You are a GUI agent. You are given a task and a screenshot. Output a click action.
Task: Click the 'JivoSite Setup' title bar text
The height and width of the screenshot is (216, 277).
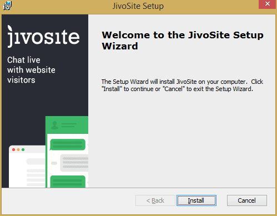(138, 6)
